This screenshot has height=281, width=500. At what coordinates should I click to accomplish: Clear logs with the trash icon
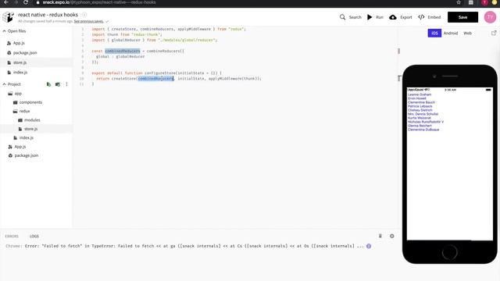click(380, 236)
